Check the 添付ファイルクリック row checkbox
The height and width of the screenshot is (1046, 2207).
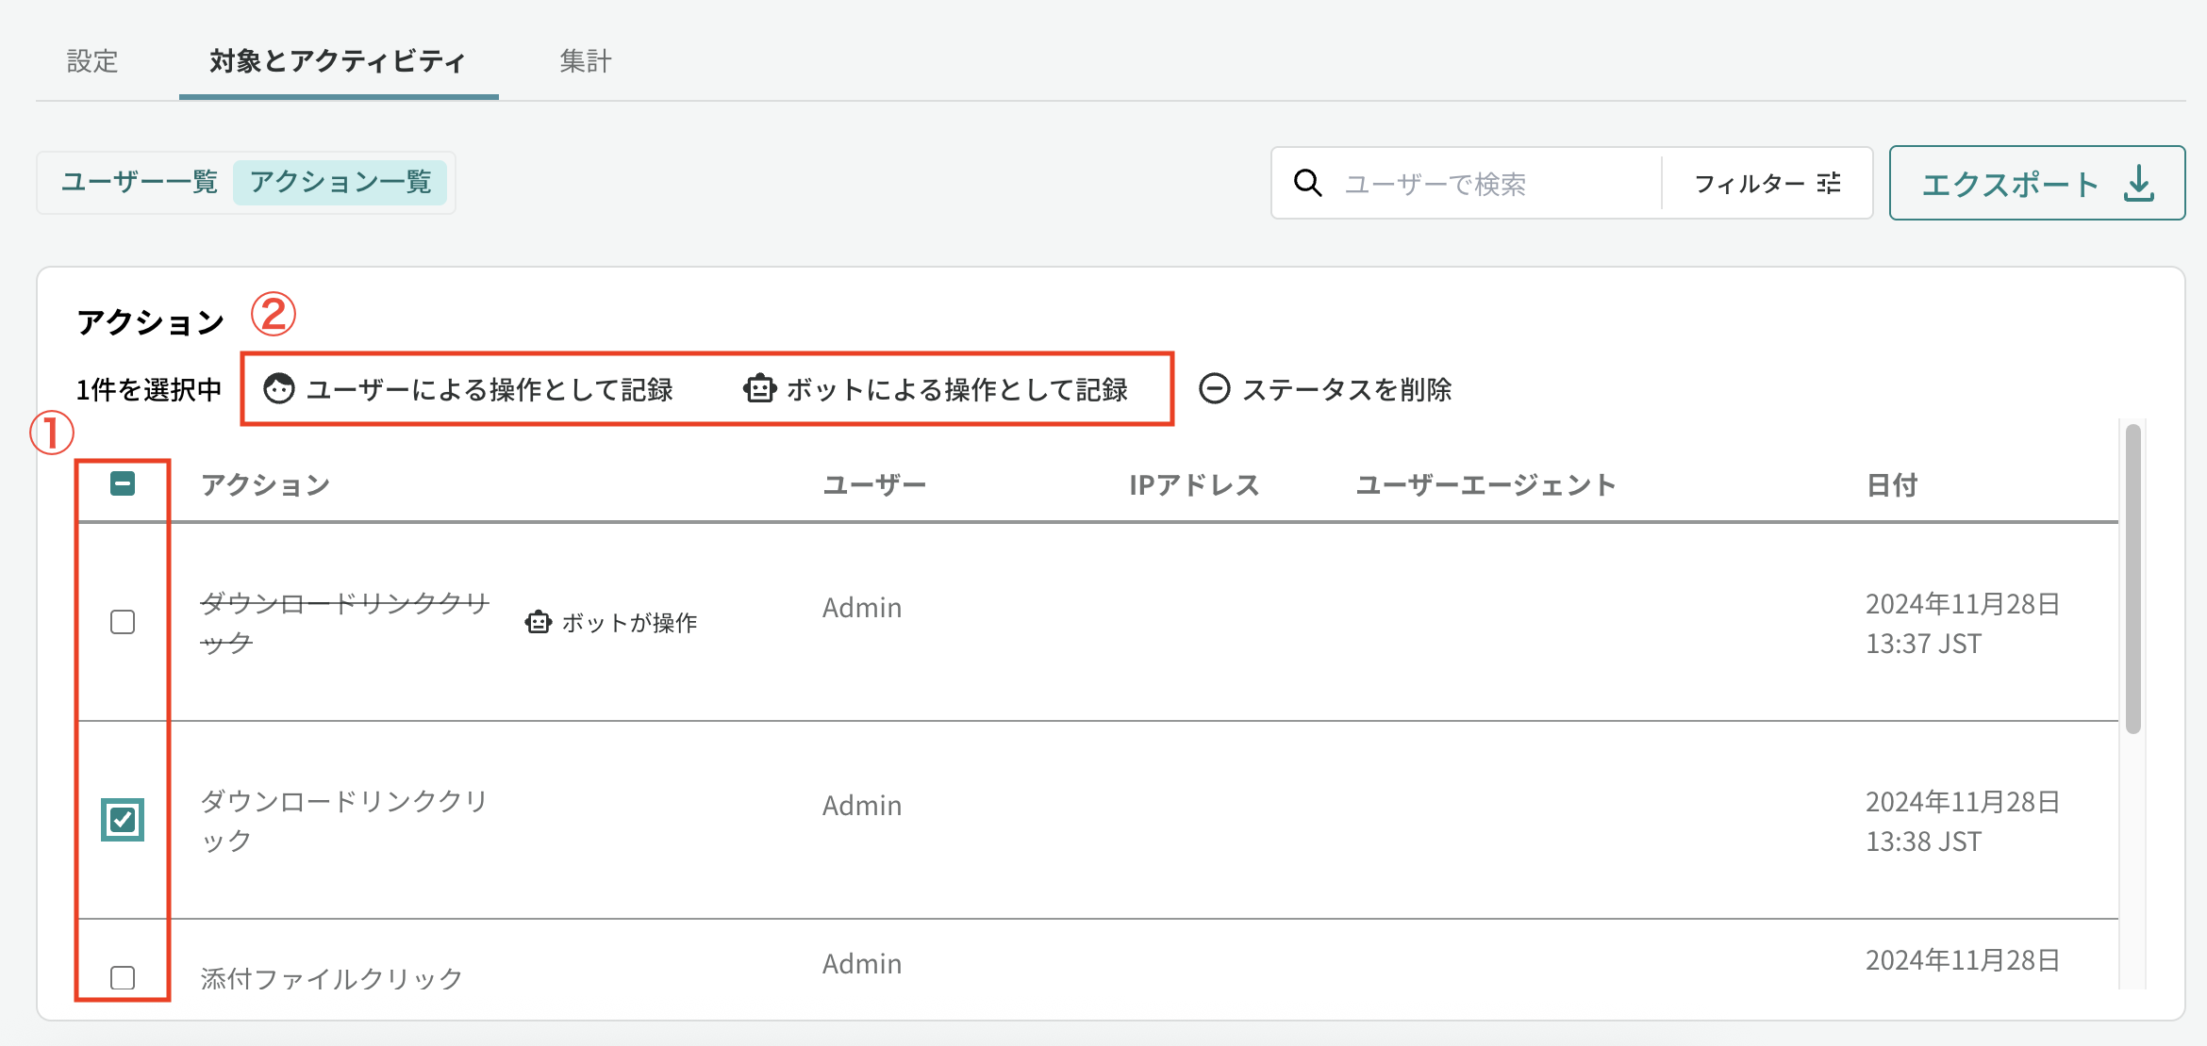(x=123, y=977)
